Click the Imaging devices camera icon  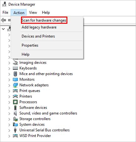tap(15, 63)
